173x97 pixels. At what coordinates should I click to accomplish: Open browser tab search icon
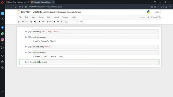click(x=155, y=2)
